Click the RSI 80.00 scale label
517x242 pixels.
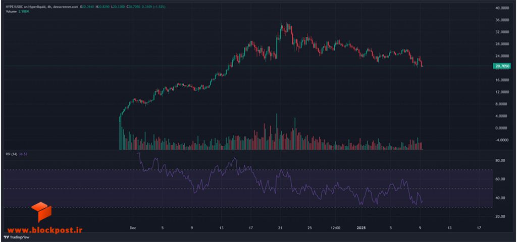(500, 161)
